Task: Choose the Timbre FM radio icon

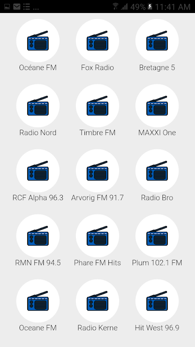Action: [97, 106]
